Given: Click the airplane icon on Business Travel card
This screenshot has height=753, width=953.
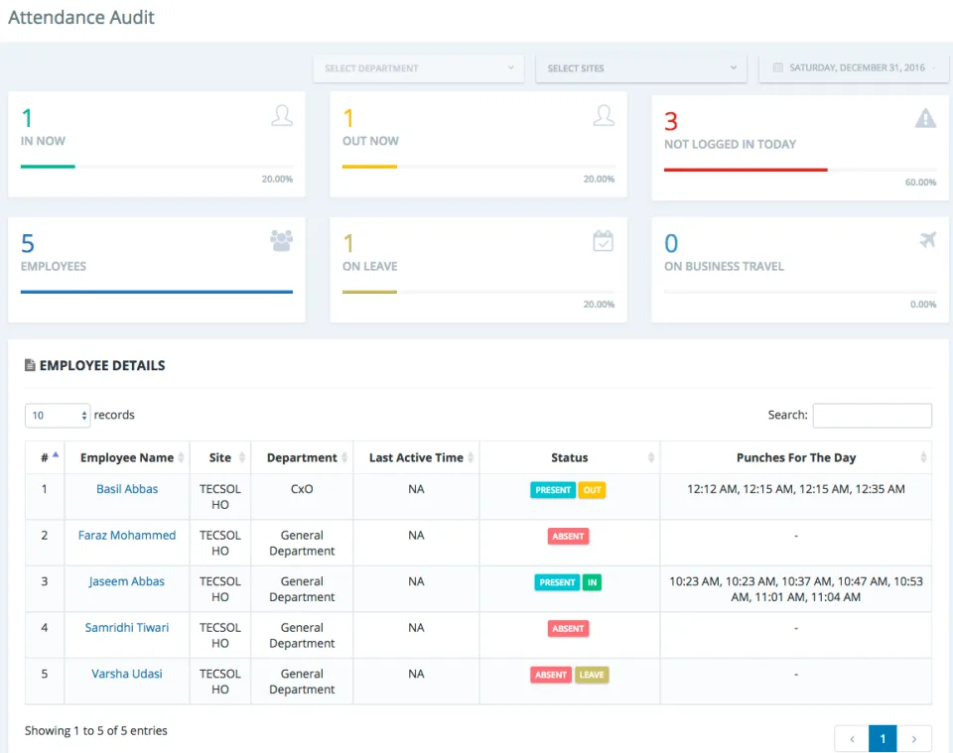Looking at the screenshot, I should point(927,240).
